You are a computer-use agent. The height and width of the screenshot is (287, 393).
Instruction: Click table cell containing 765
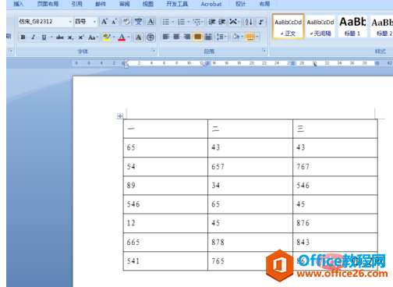(250, 261)
